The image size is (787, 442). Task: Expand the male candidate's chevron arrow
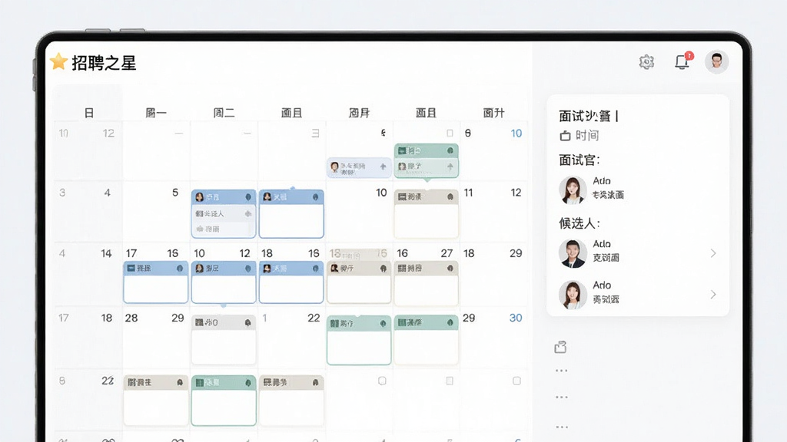[x=713, y=253]
